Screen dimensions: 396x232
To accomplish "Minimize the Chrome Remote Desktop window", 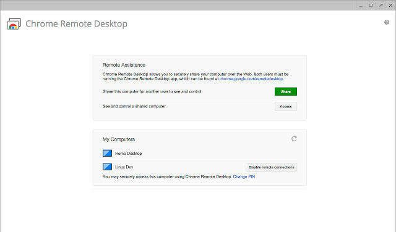I will pos(361,6).
